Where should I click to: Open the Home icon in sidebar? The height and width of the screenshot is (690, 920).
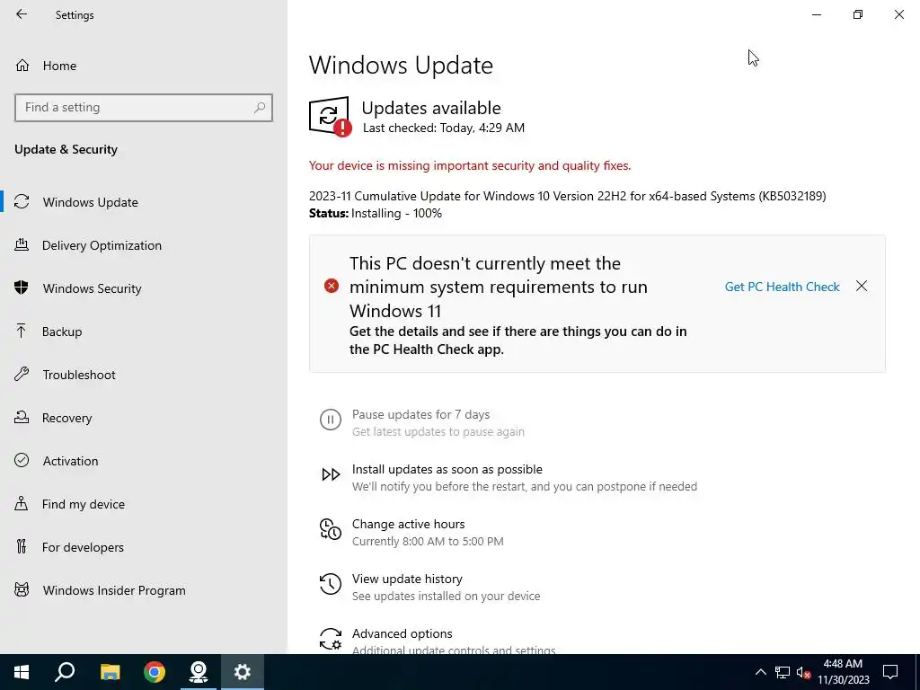pos(22,65)
